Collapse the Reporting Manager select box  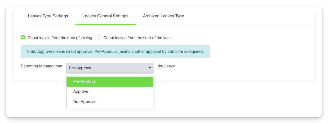coord(110,68)
